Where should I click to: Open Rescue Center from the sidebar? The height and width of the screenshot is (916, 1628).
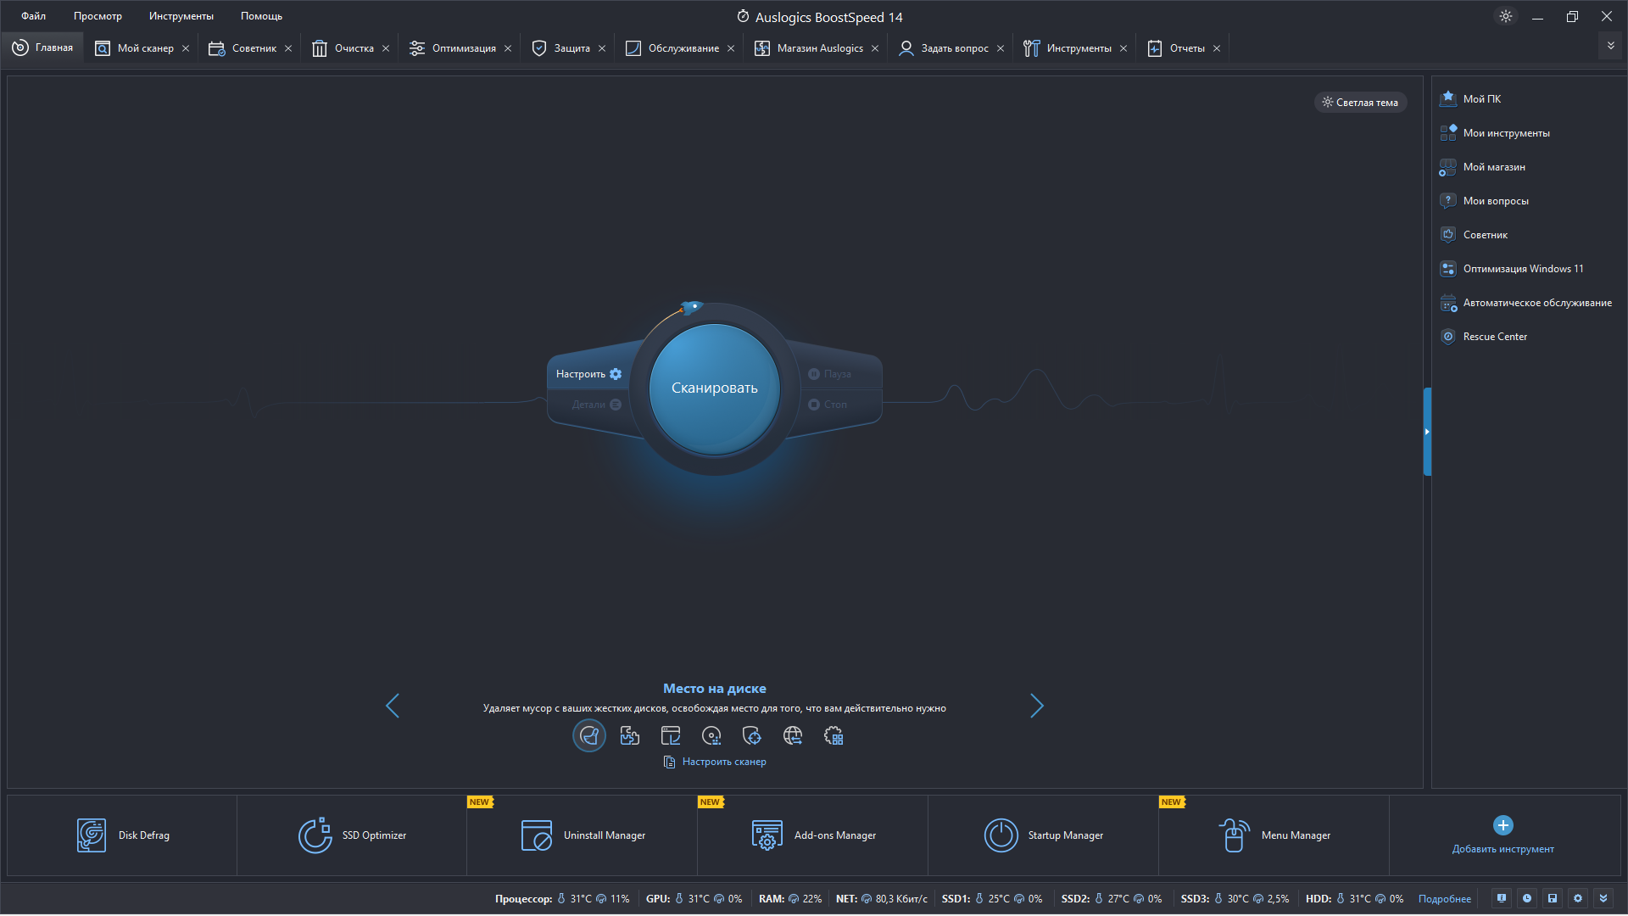point(1495,337)
